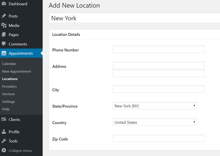Click the Comments bubble icon
220x156 pixels.
click(4, 44)
